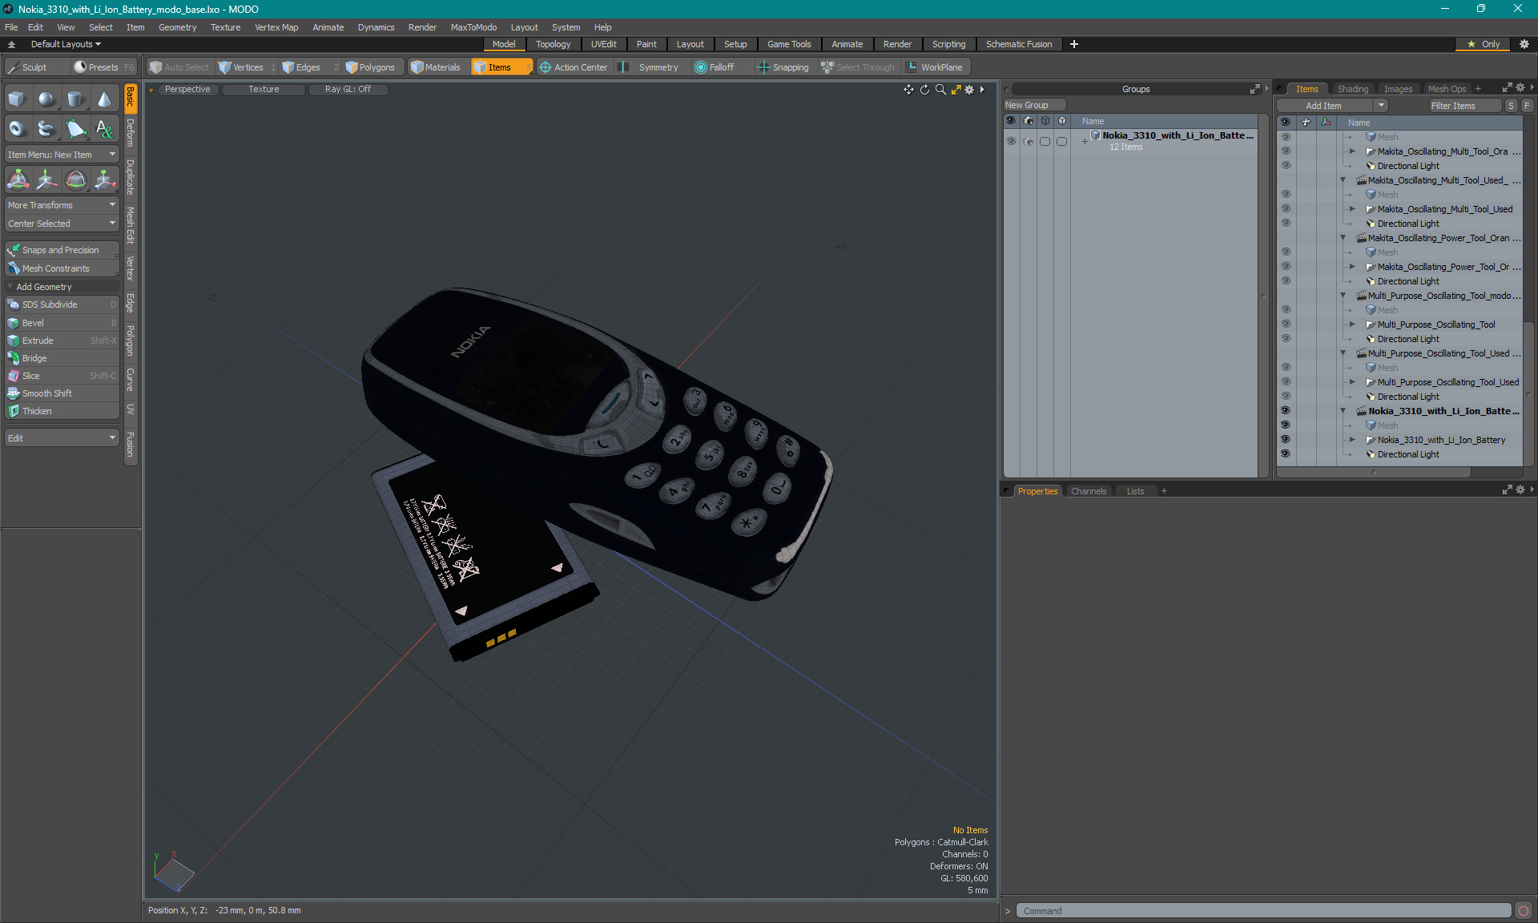Open the Center Selected dropdown

click(62, 224)
